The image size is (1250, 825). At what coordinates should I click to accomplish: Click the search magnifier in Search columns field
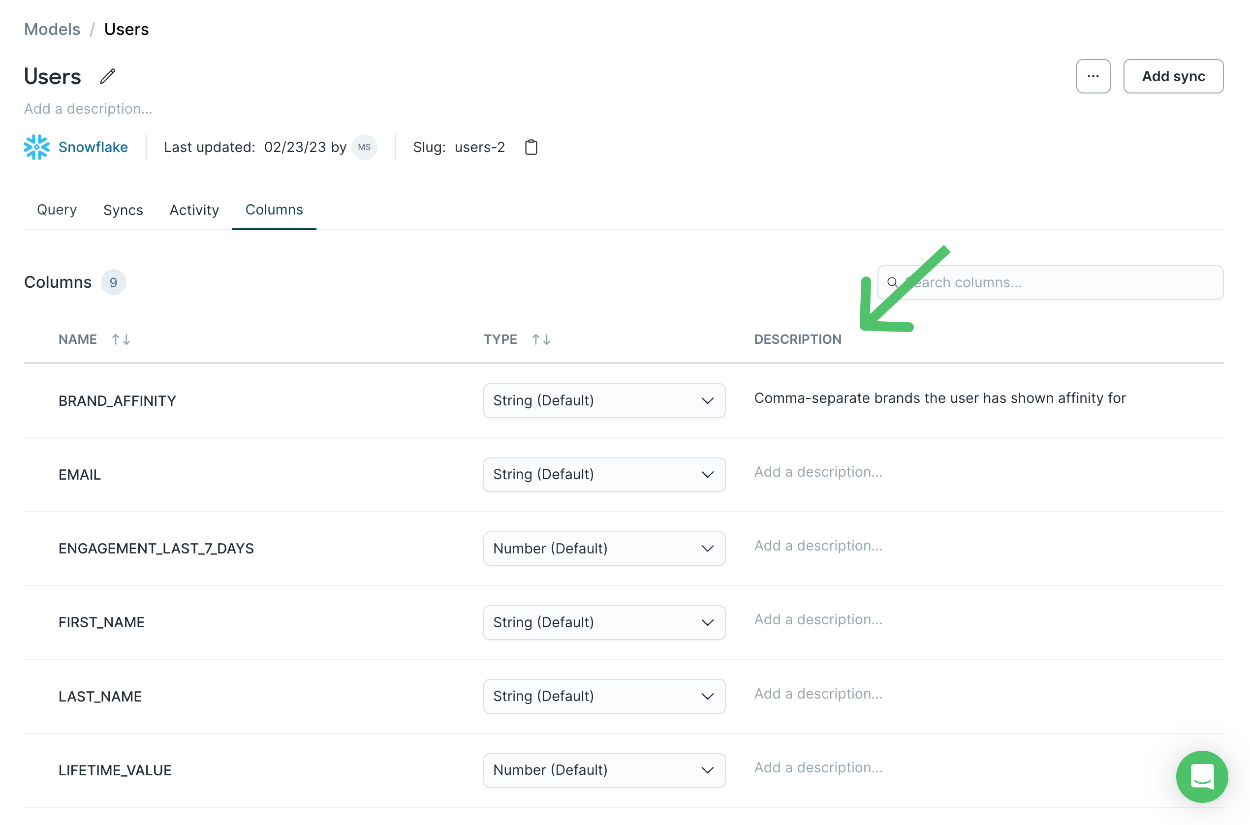(x=893, y=282)
